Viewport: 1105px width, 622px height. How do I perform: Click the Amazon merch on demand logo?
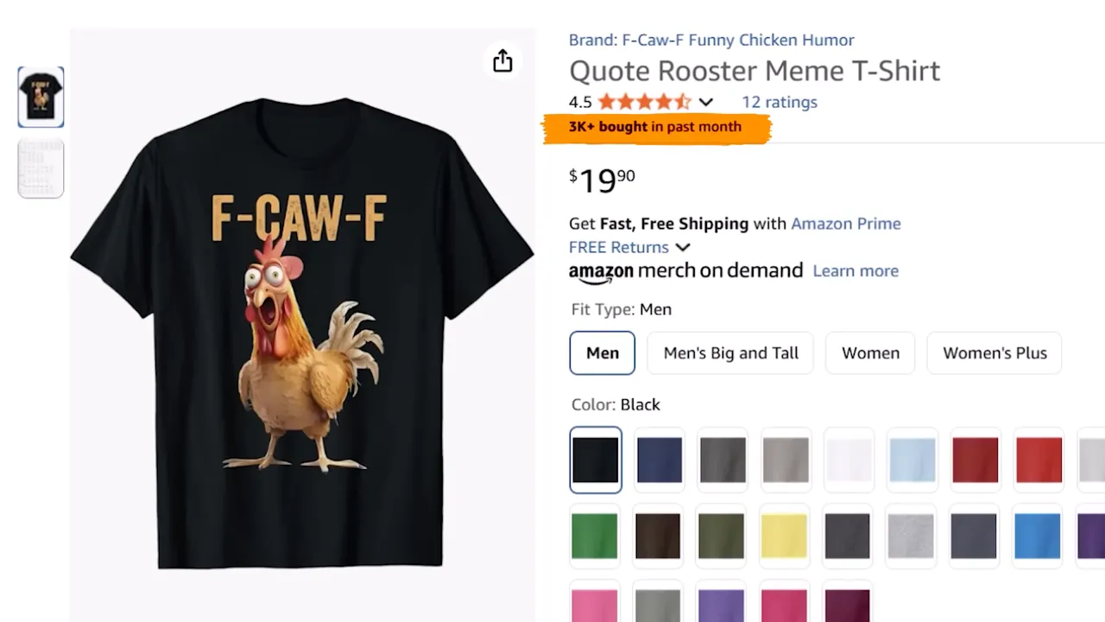tap(685, 271)
